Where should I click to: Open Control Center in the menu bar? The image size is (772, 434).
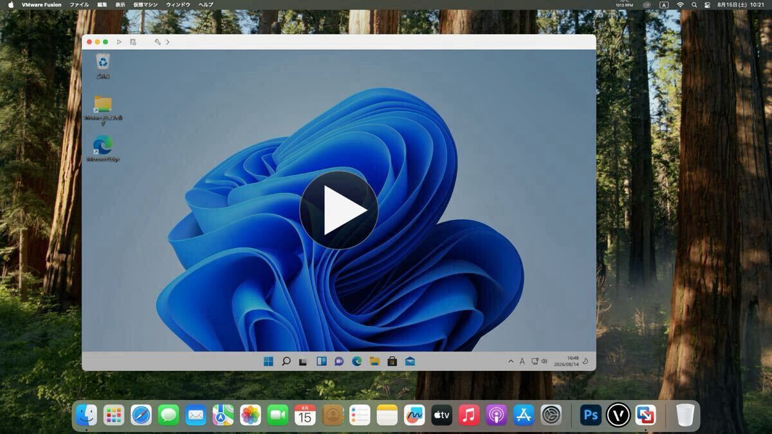[708, 5]
